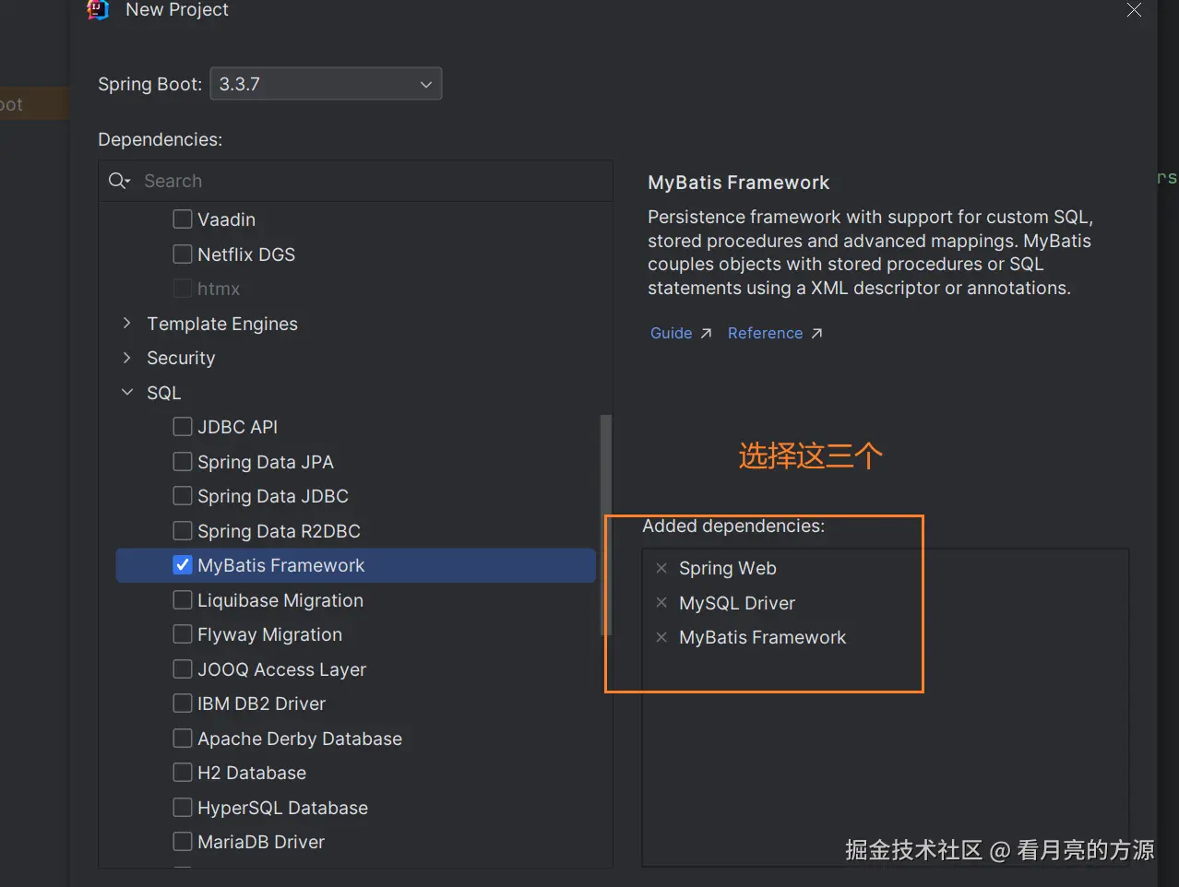Remove Spring Web from added dependencies
Screen dimensions: 1179x887
661,568
